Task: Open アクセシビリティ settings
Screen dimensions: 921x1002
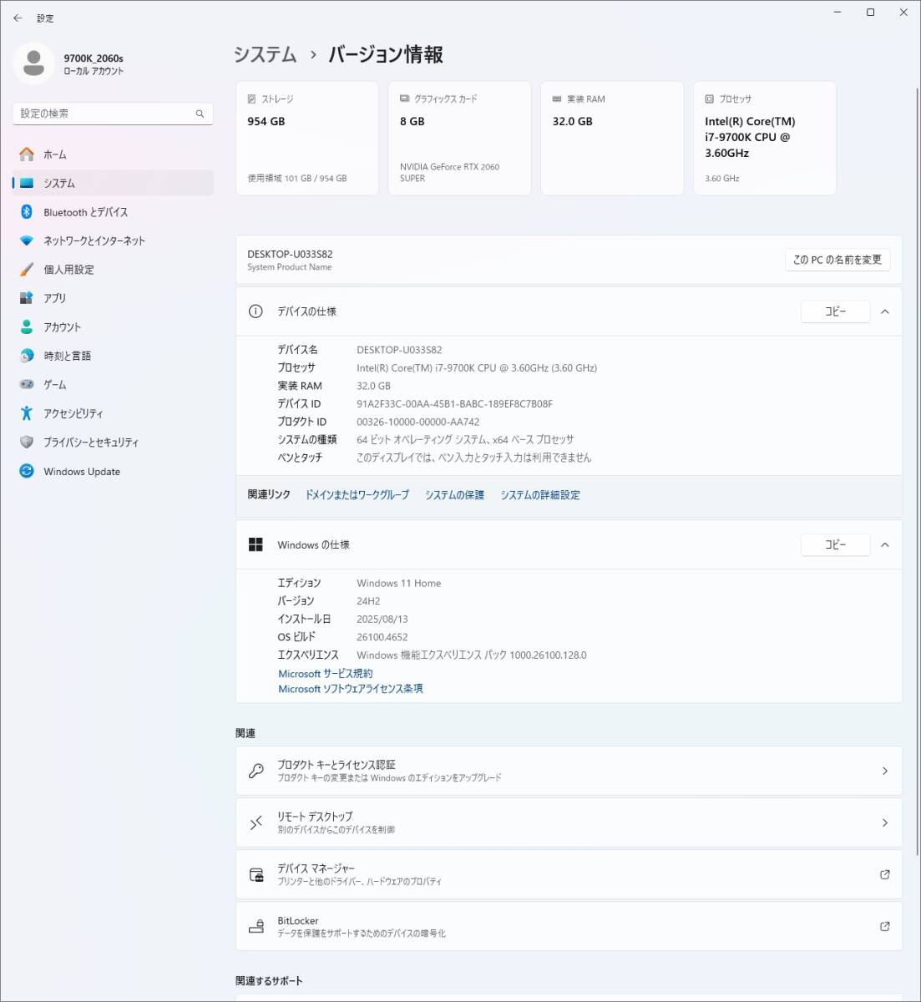Action: click(x=73, y=413)
